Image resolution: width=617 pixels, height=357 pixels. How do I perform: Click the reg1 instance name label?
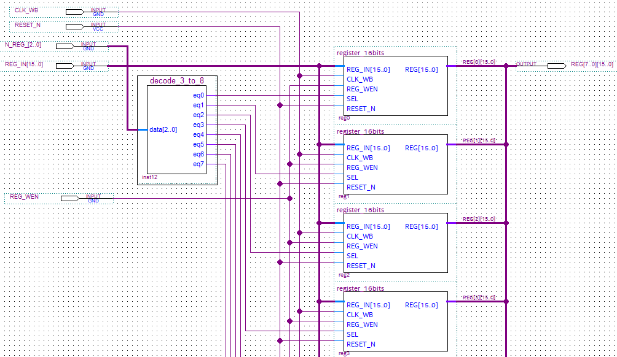(x=344, y=196)
